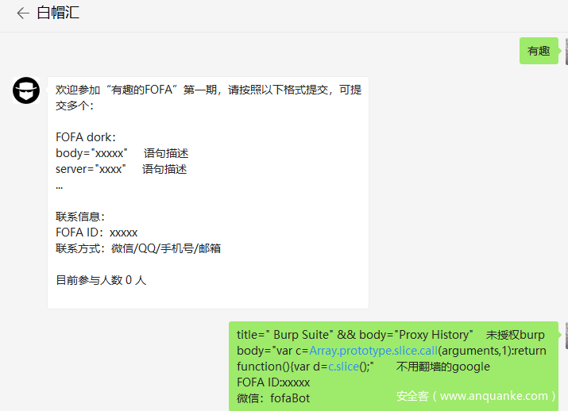Select the FOFA ID:xxxxx line in green bubble
The height and width of the screenshot is (411, 568).
[273, 382]
